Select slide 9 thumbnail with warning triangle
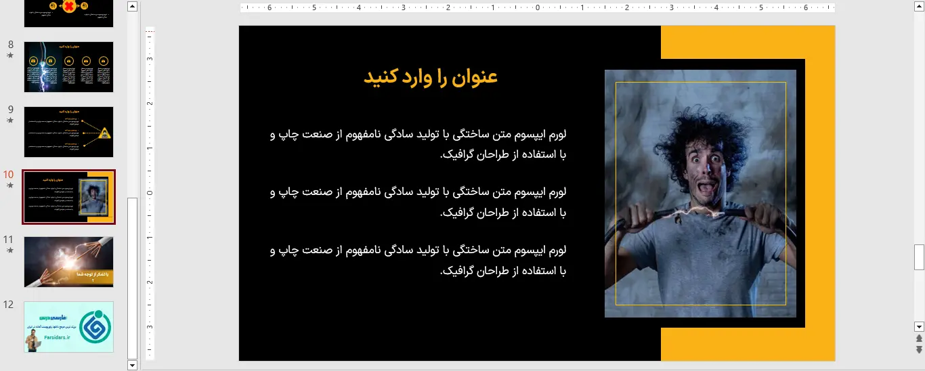The height and width of the screenshot is (371, 925). click(68, 132)
